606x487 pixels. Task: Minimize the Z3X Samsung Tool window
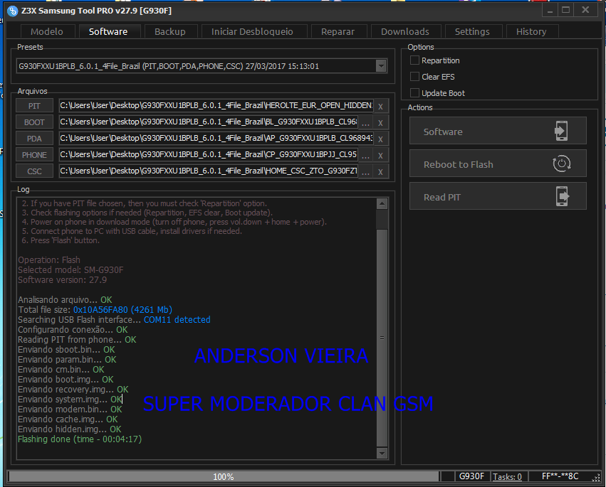550,11
